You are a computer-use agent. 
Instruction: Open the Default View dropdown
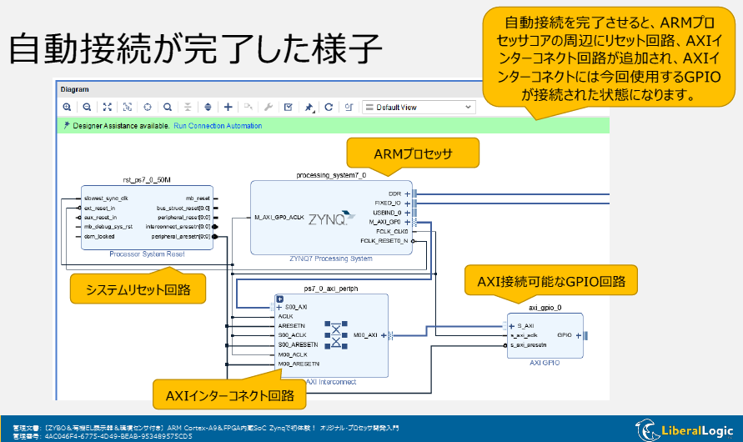[419, 108]
